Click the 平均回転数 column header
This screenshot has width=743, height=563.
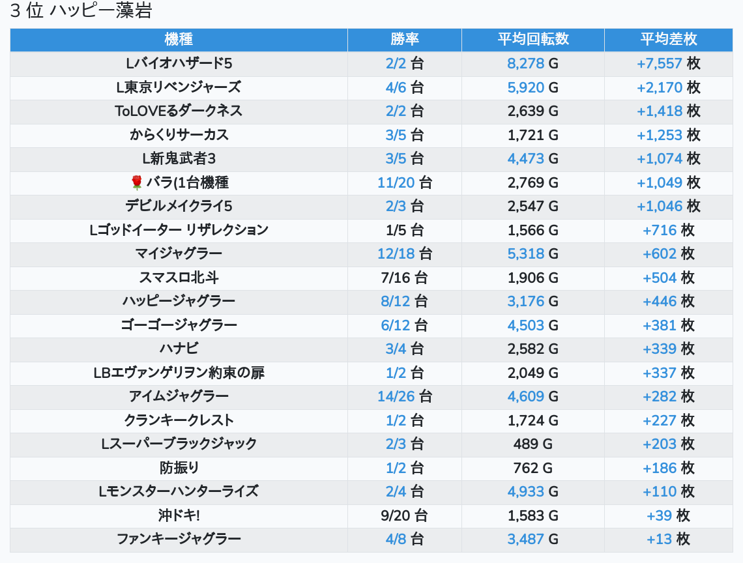532,39
